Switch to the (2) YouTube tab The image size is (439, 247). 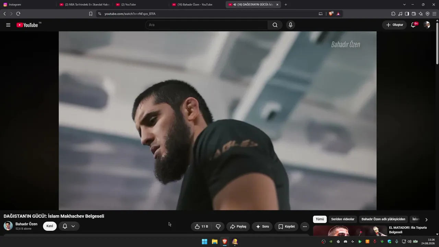140,4
